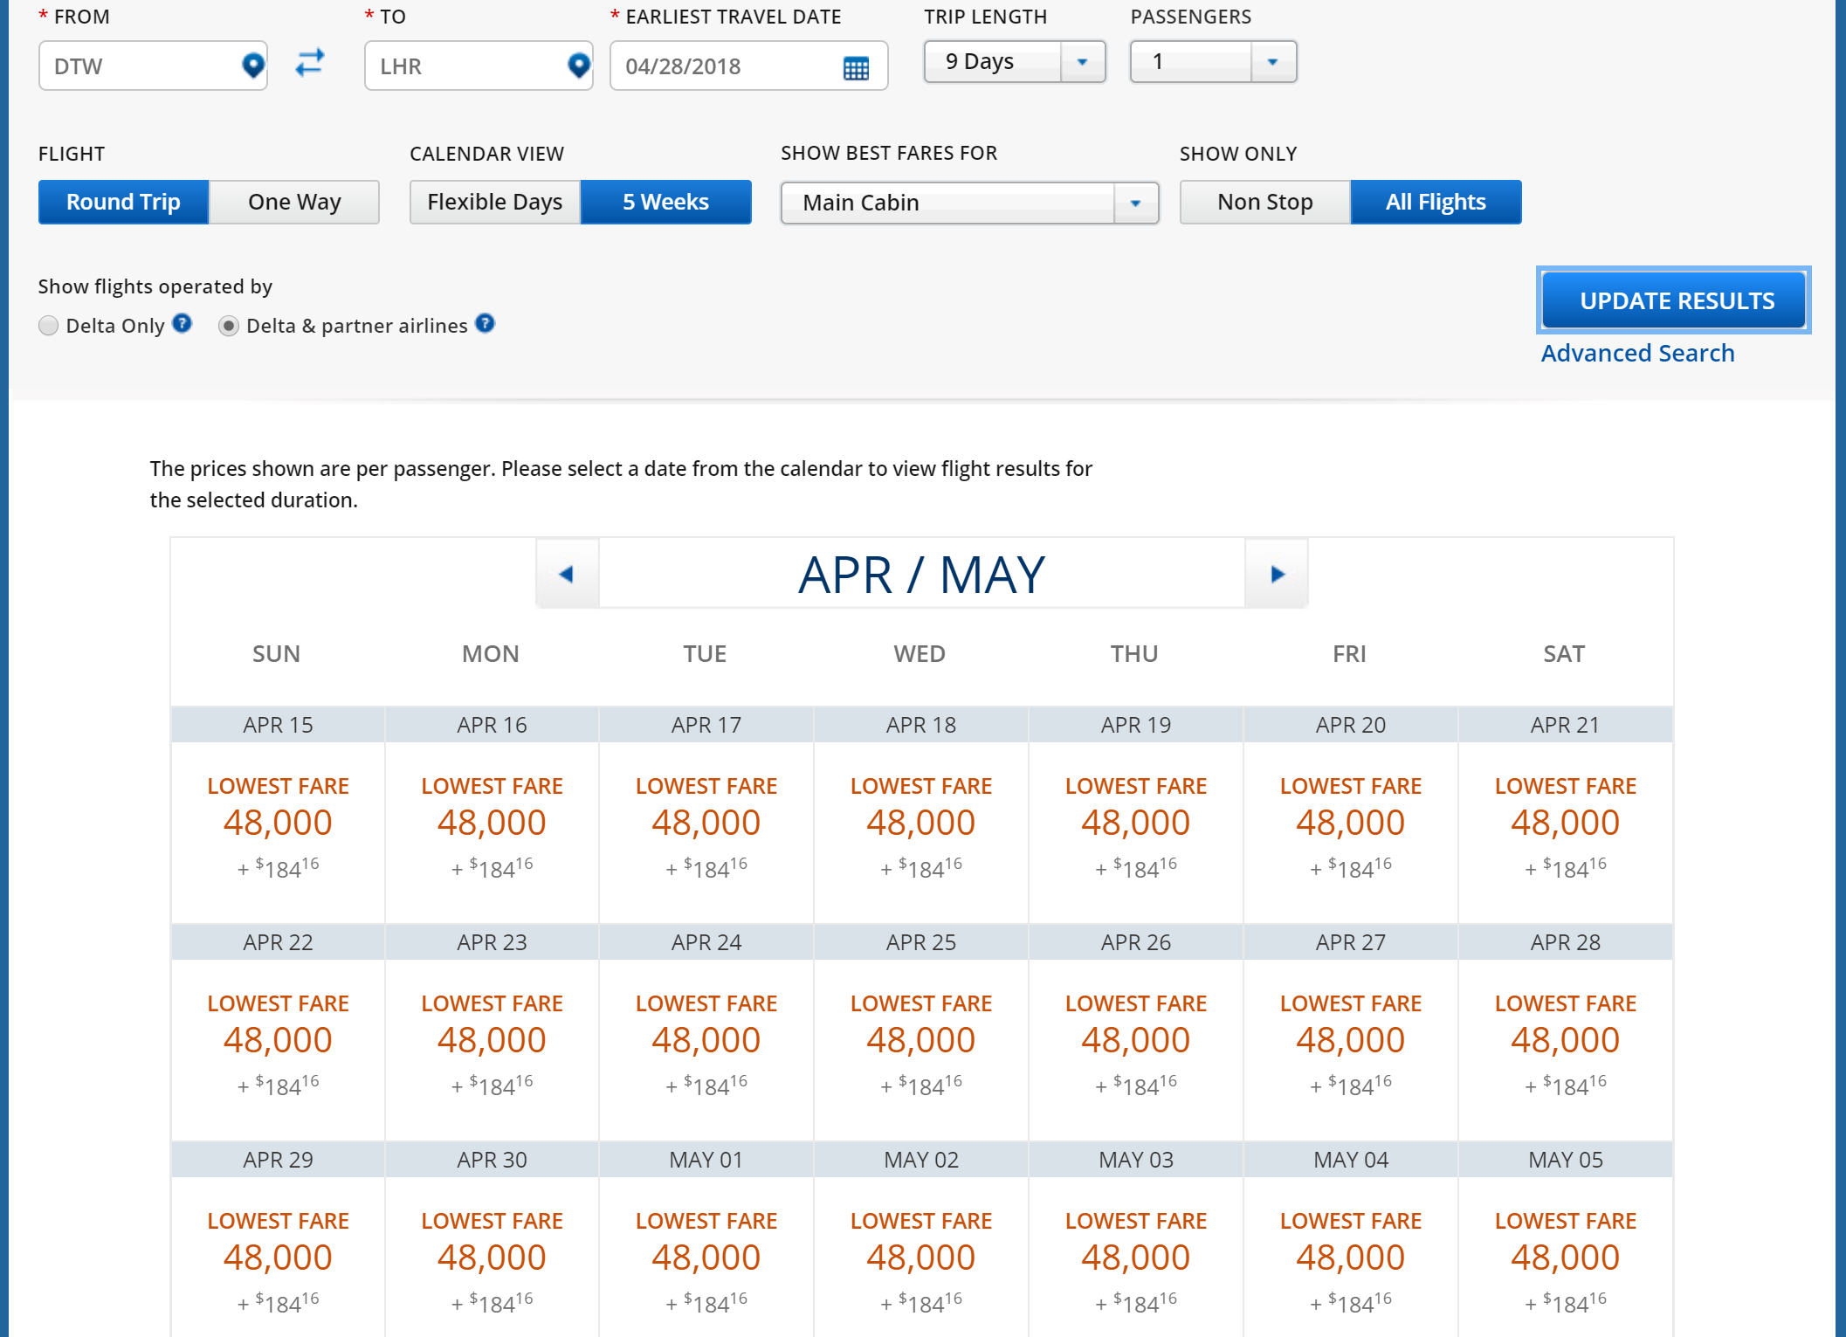The height and width of the screenshot is (1337, 1846).
Task: Show only Non Stop flights
Action: tap(1264, 202)
